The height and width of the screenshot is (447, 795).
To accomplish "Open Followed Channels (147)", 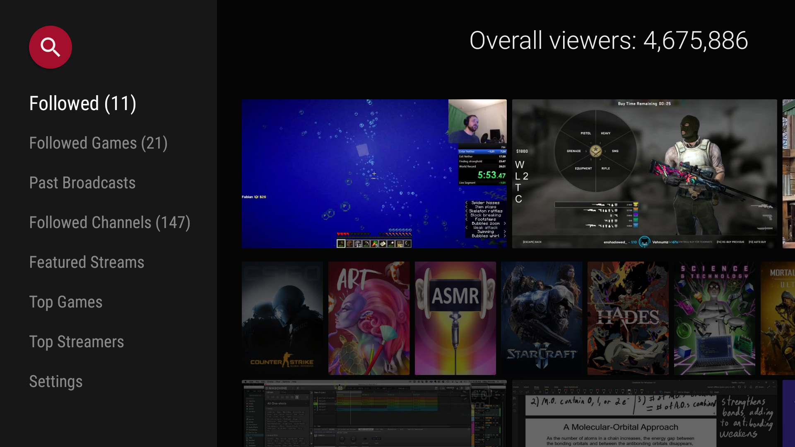I will coord(110,223).
